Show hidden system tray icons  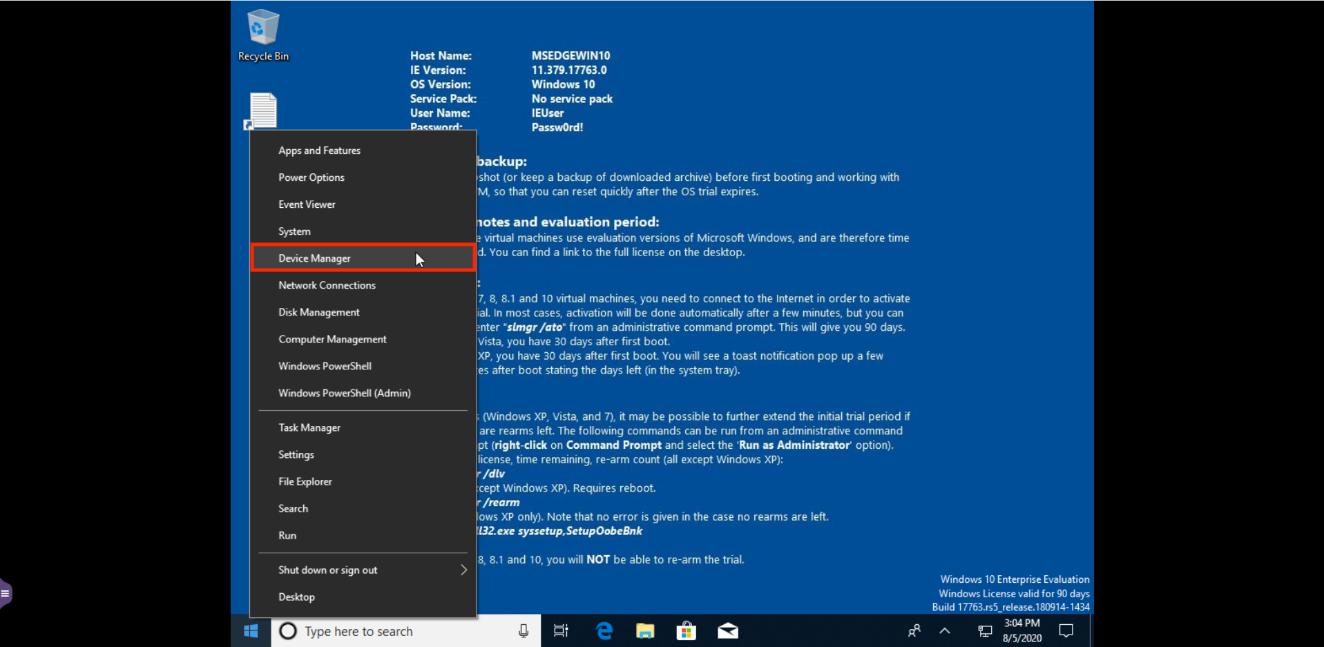945,631
